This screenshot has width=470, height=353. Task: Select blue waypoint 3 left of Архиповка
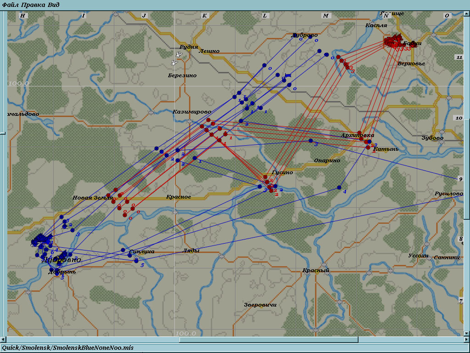[x=311, y=141]
